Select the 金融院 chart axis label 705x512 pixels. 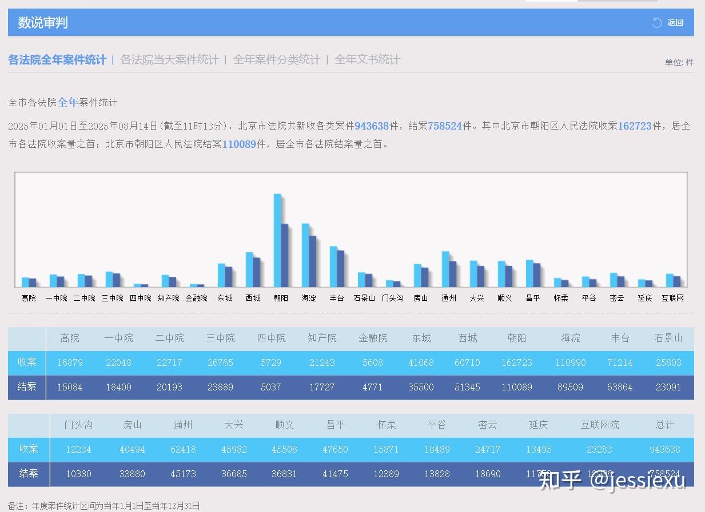[x=197, y=298]
